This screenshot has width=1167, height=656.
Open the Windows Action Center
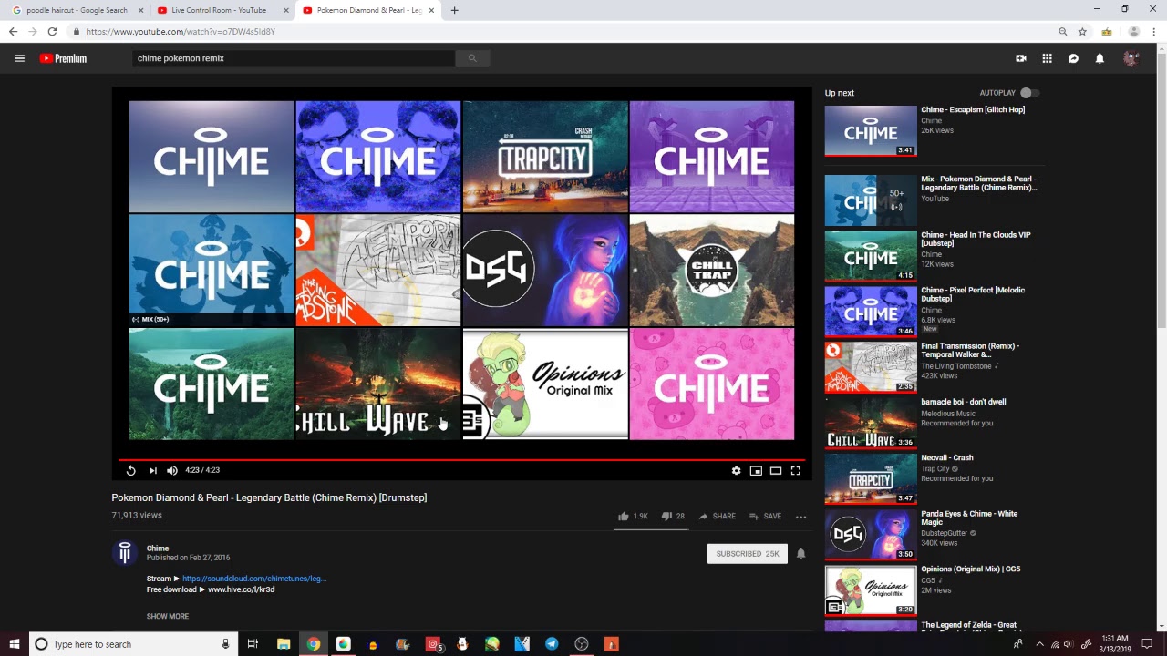point(1147,644)
